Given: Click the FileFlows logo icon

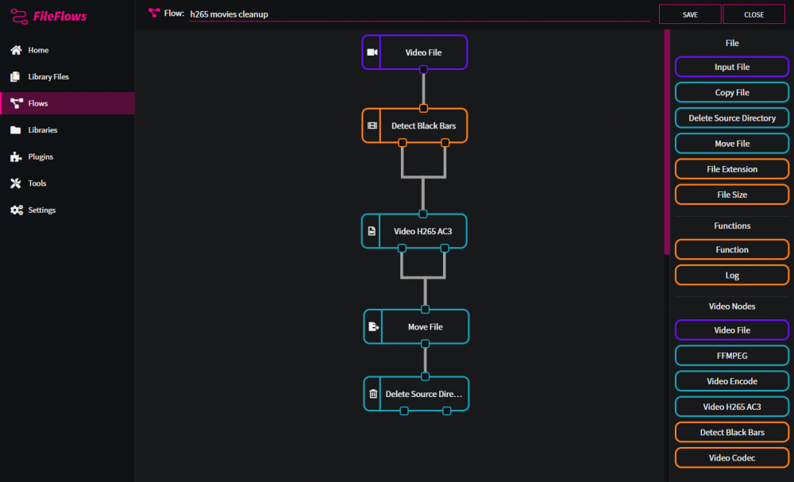Looking at the screenshot, I should [19, 16].
